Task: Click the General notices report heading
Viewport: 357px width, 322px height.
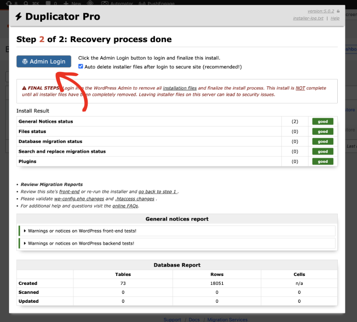Action: pos(177,219)
